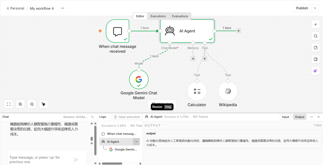Switch to the Evaluations tab

[x=180, y=16]
